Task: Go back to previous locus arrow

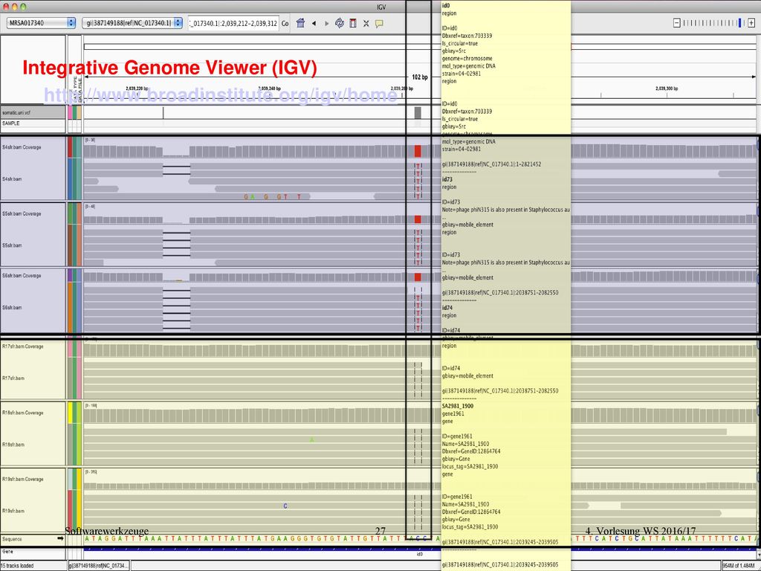Action: pos(314,23)
